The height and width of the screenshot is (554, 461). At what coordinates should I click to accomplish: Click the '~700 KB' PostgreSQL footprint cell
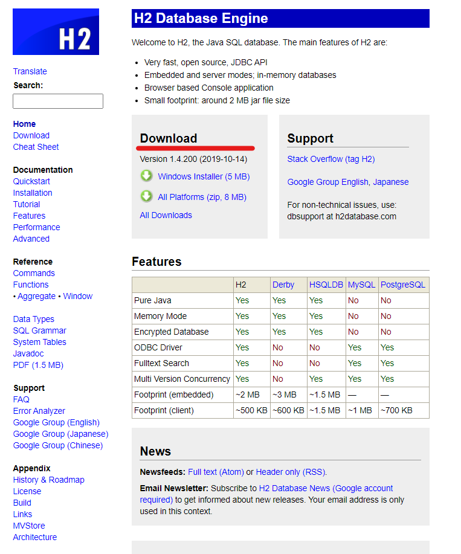click(396, 410)
